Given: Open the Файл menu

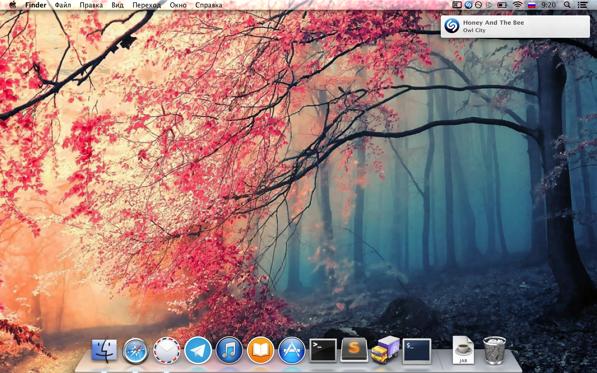Looking at the screenshot, I should pos(63,5).
